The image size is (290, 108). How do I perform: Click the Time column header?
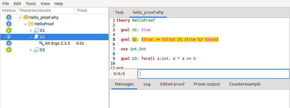click(x=92, y=10)
